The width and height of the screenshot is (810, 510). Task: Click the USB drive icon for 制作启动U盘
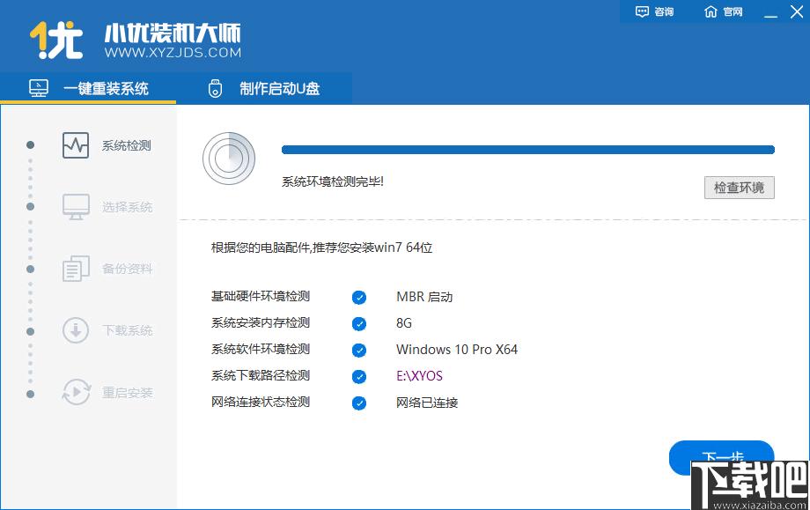click(x=216, y=89)
